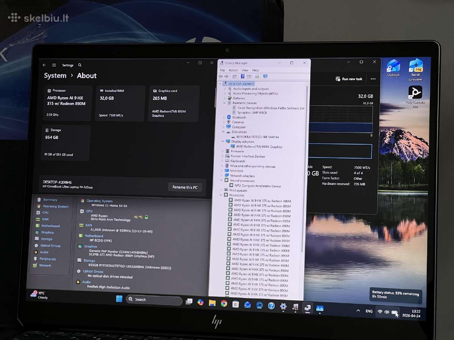Viewport: 454px width, 340px height.
Task: Open the Recall (preview) desktop shortcut
Action: click(x=416, y=70)
